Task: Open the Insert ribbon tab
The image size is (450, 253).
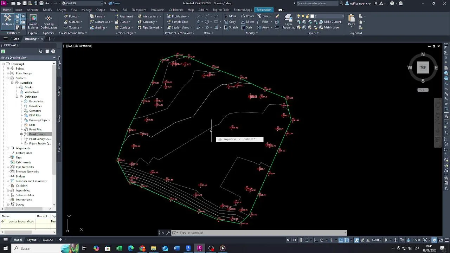Action: [x=19, y=10]
